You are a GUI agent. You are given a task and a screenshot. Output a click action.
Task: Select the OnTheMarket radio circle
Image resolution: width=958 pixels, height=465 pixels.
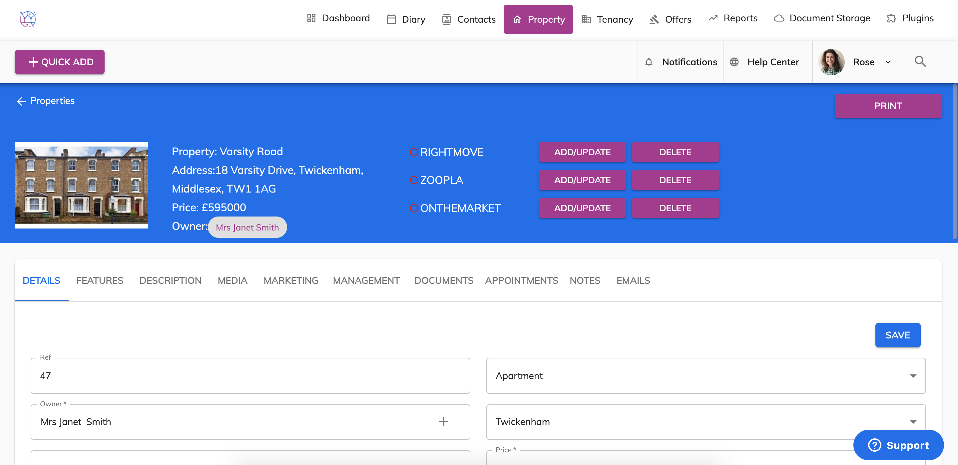coord(414,208)
